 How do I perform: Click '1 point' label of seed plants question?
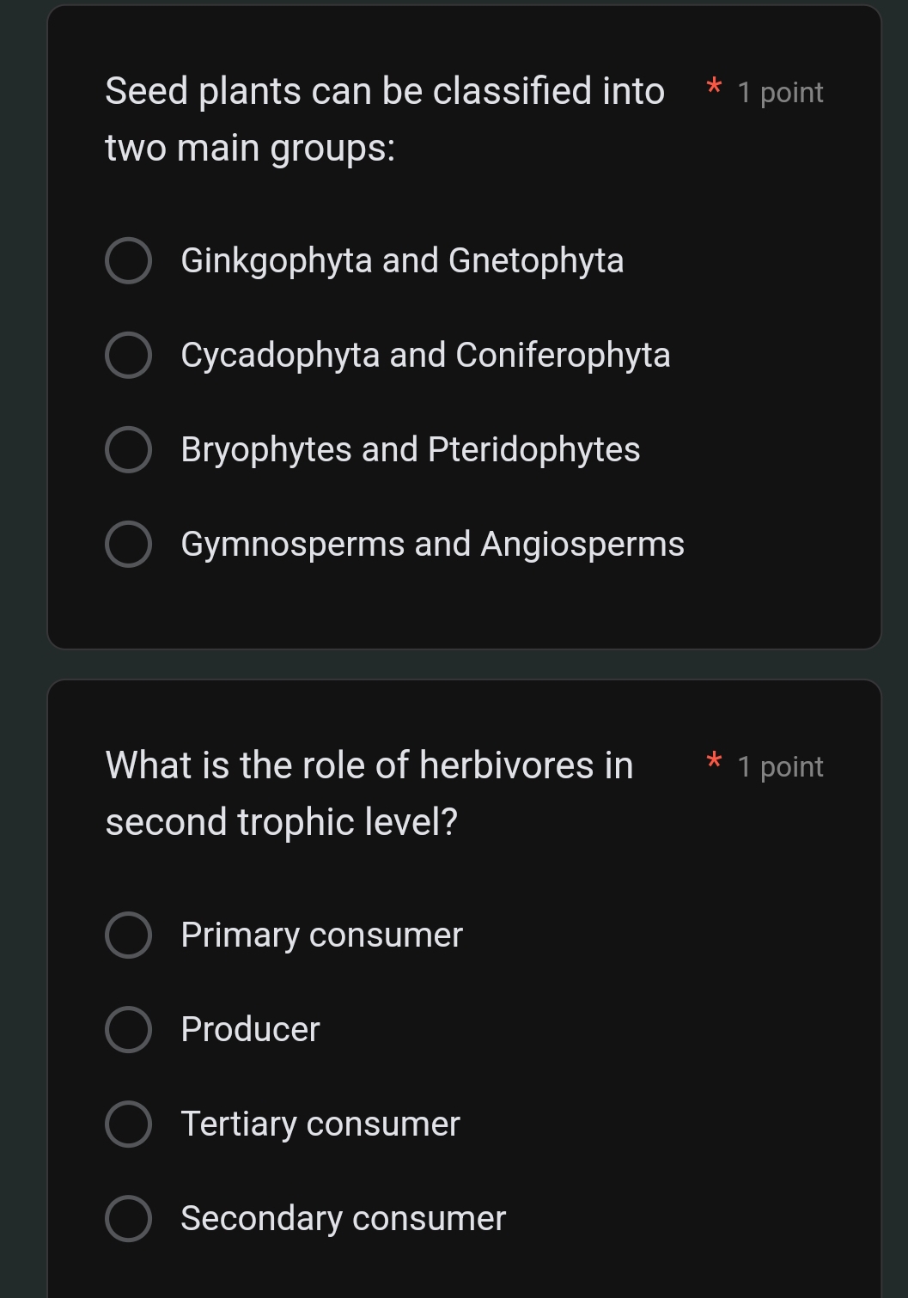pyautogui.click(x=780, y=92)
